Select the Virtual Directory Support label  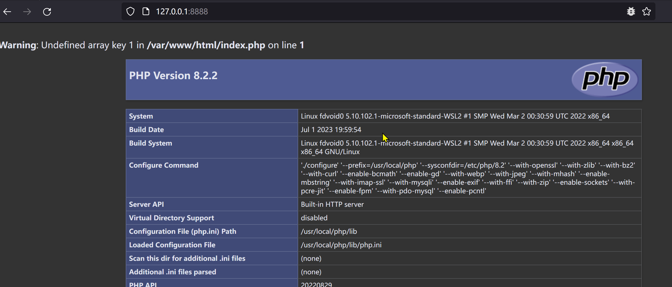tap(172, 218)
